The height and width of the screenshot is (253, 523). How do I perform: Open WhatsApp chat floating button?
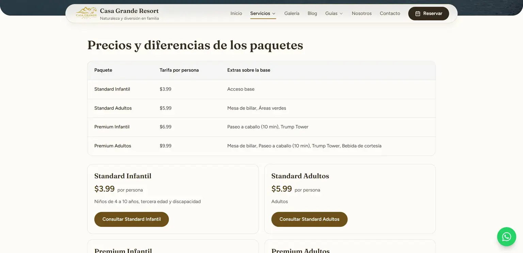[507, 237]
